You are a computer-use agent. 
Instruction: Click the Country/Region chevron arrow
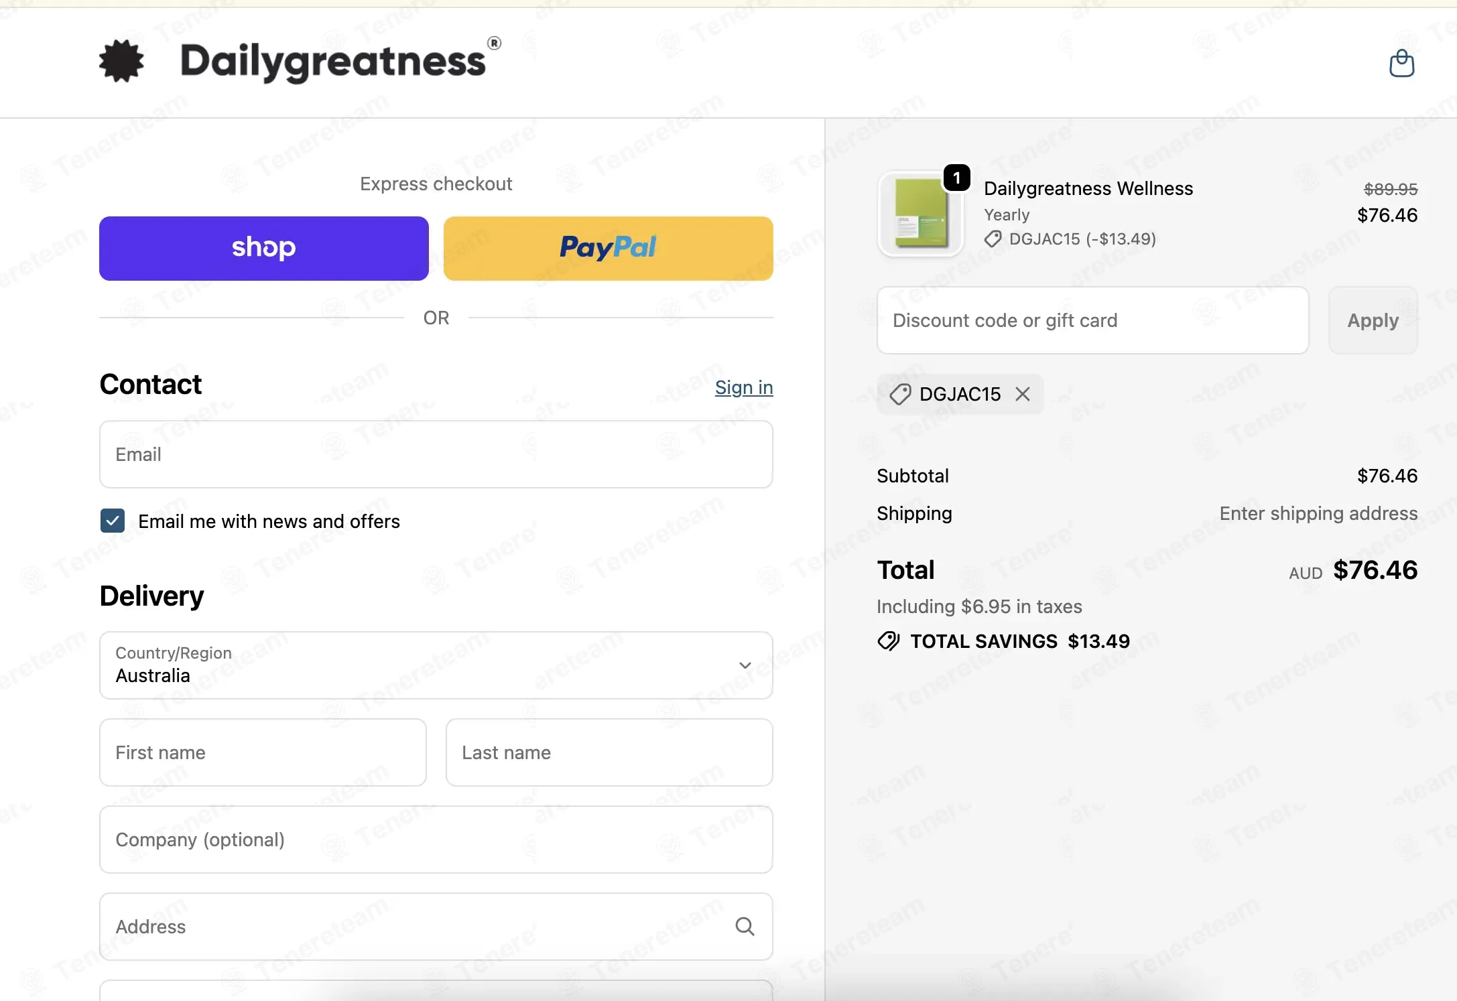(745, 665)
